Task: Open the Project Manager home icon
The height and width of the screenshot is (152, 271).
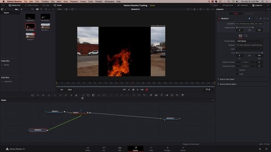Action: click(260, 149)
